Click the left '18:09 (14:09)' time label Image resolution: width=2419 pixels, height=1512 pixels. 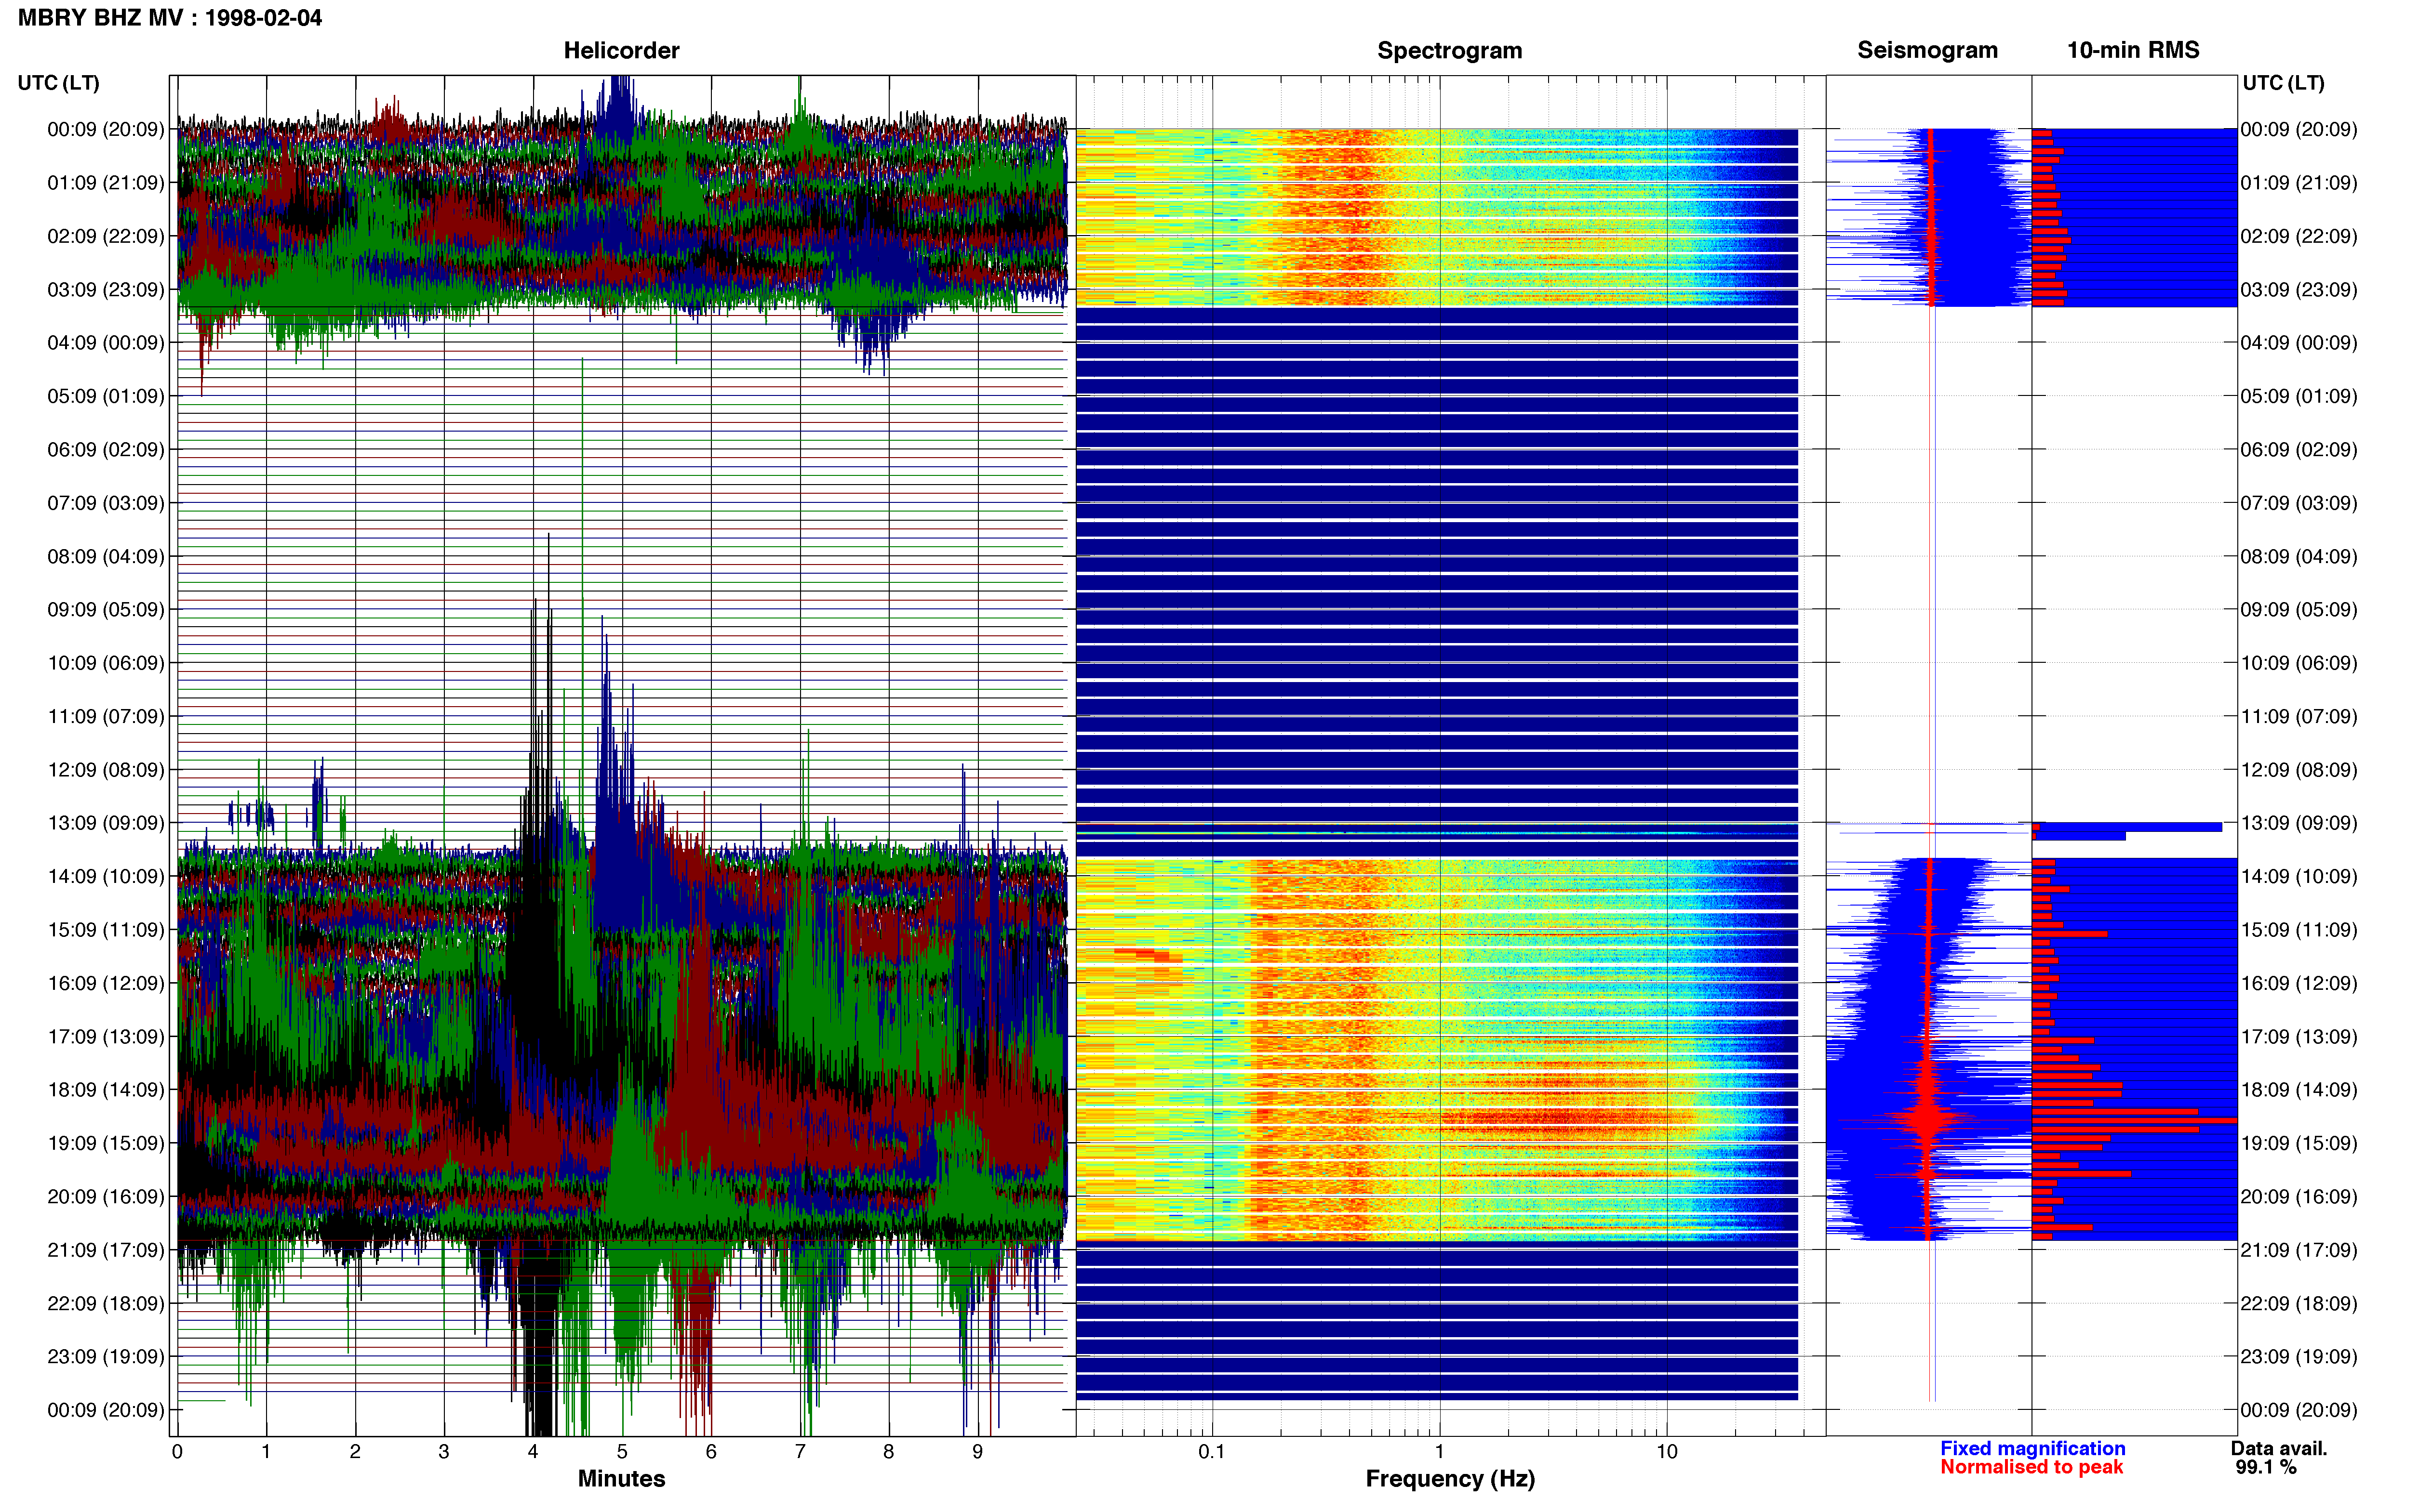106,1090
